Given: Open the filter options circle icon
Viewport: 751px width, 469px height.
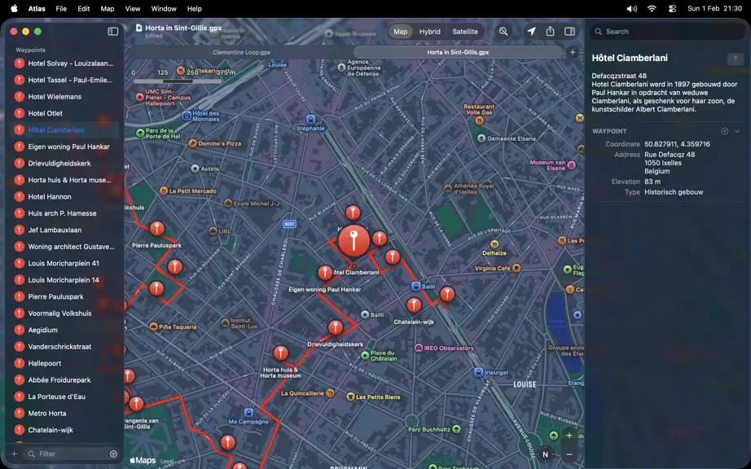Looking at the screenshot, I should (113, 454).
